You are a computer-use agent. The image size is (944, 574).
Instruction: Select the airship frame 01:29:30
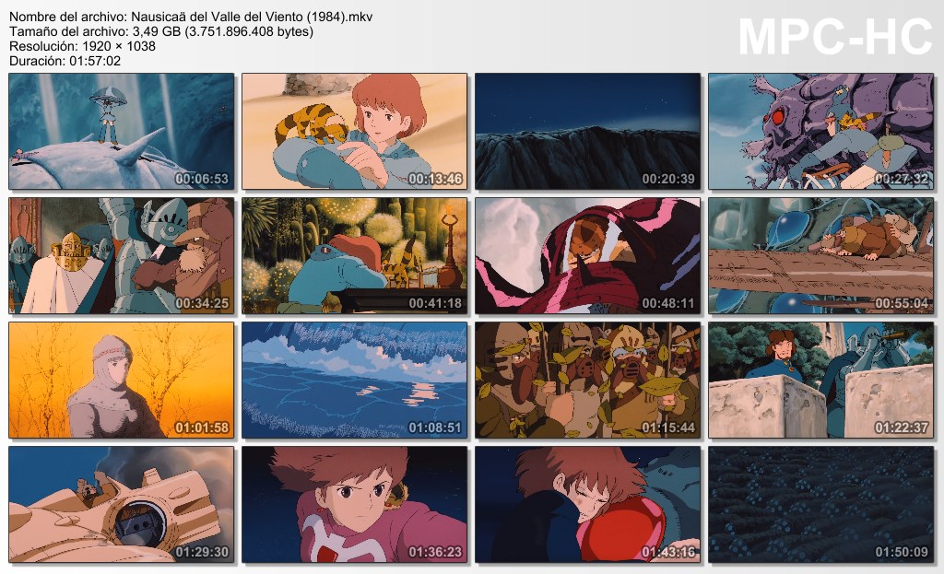tap(122, 504)
